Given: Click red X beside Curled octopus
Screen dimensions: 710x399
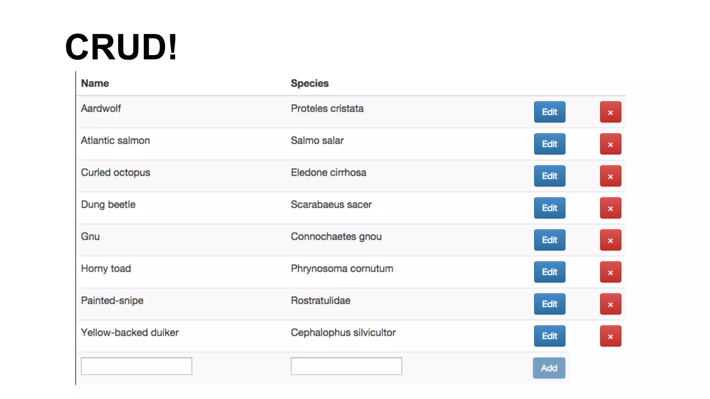Looking at the screenshot, I should pos(610,176).
